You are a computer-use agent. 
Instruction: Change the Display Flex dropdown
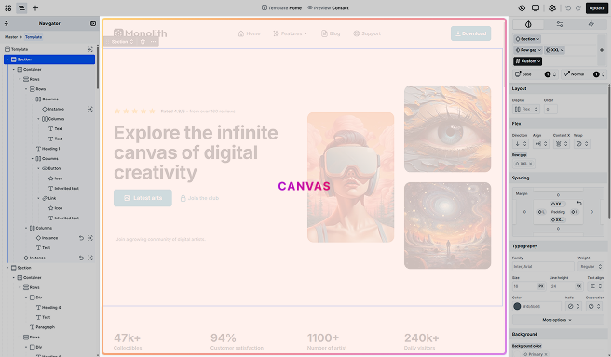coord(526,110)
